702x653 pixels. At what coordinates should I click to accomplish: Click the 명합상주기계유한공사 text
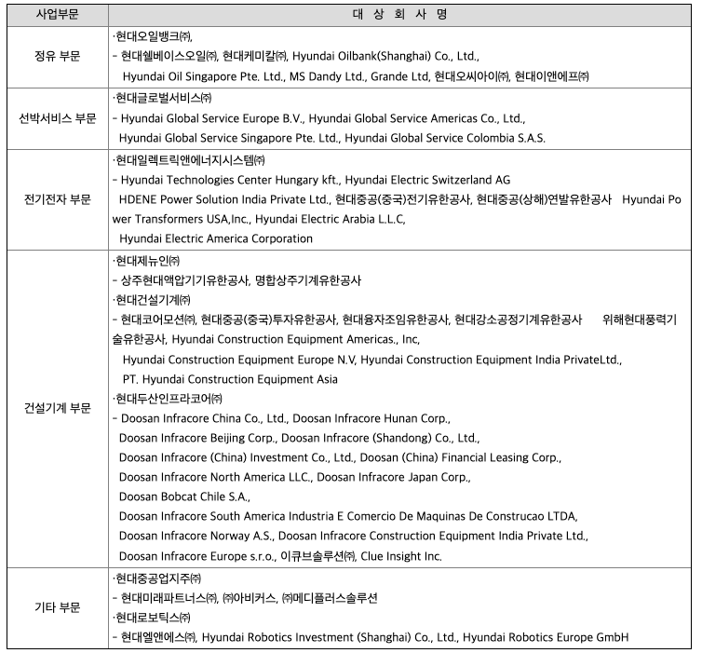coord(308,280)
